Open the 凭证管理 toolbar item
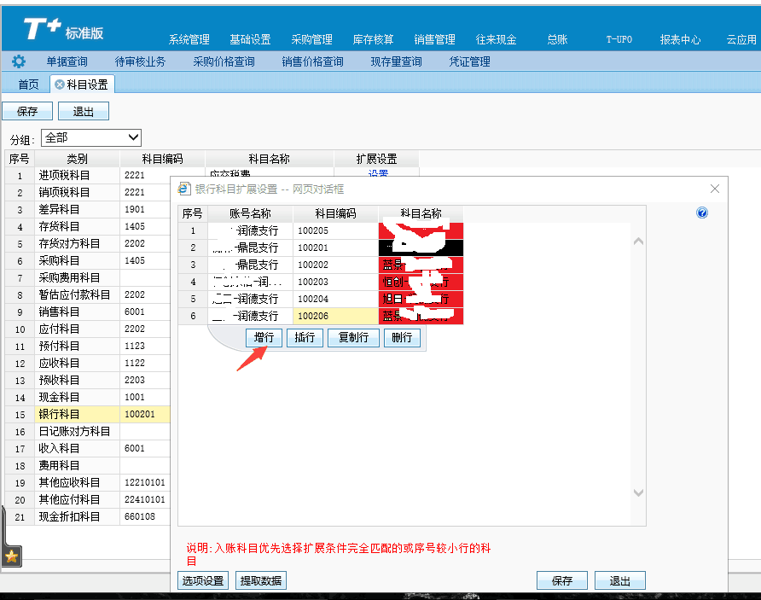The width and height of the screenshot is (761, 600). 469,61
